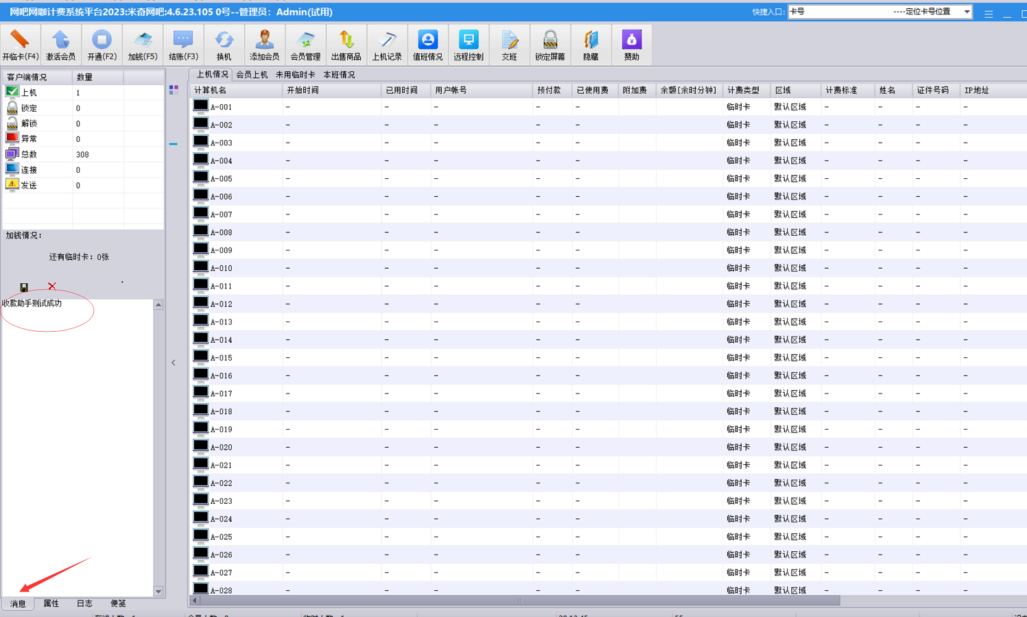Select computer row A-010
The image size is (1027, 617).
coord(221,268)
